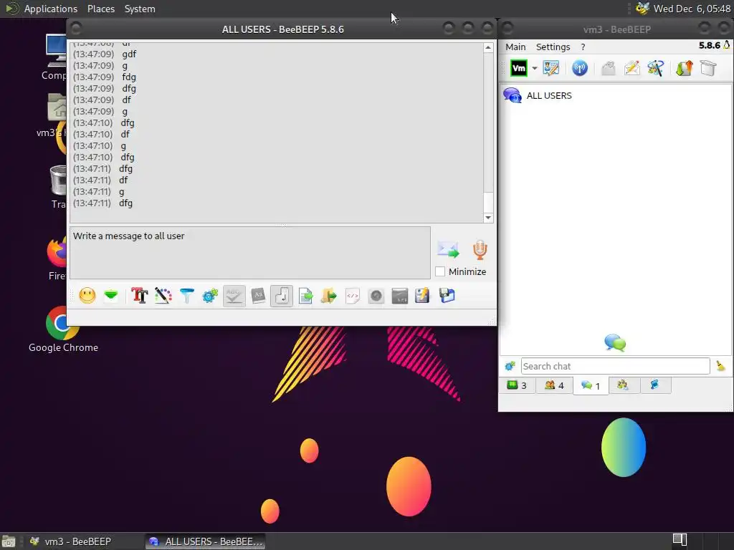Switch to the users tab showing 4
This screenshot has height=550, width=734.
point(554,385)
